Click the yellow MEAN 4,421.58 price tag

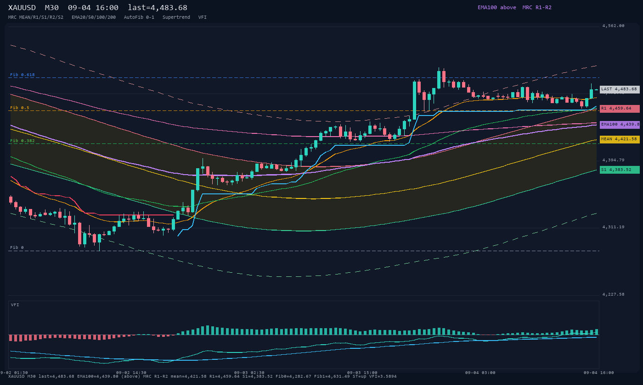(x=620, y=139)
